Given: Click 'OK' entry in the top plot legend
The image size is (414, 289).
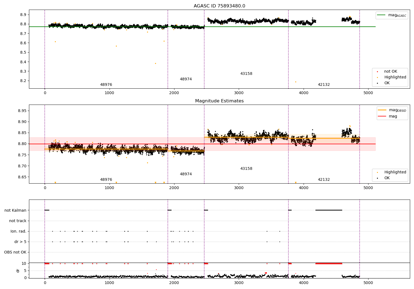Looking at the screenshot, I should pyautogui.click(x=387, y=83).
